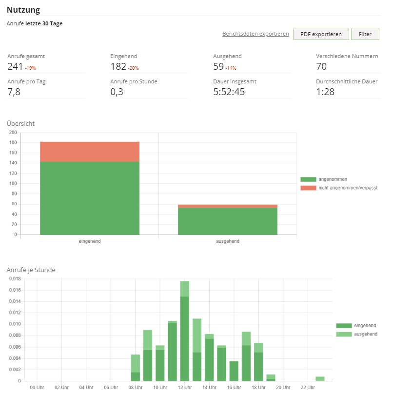Click dark green eingehend swatch in hourly legend

coord(344,325)
